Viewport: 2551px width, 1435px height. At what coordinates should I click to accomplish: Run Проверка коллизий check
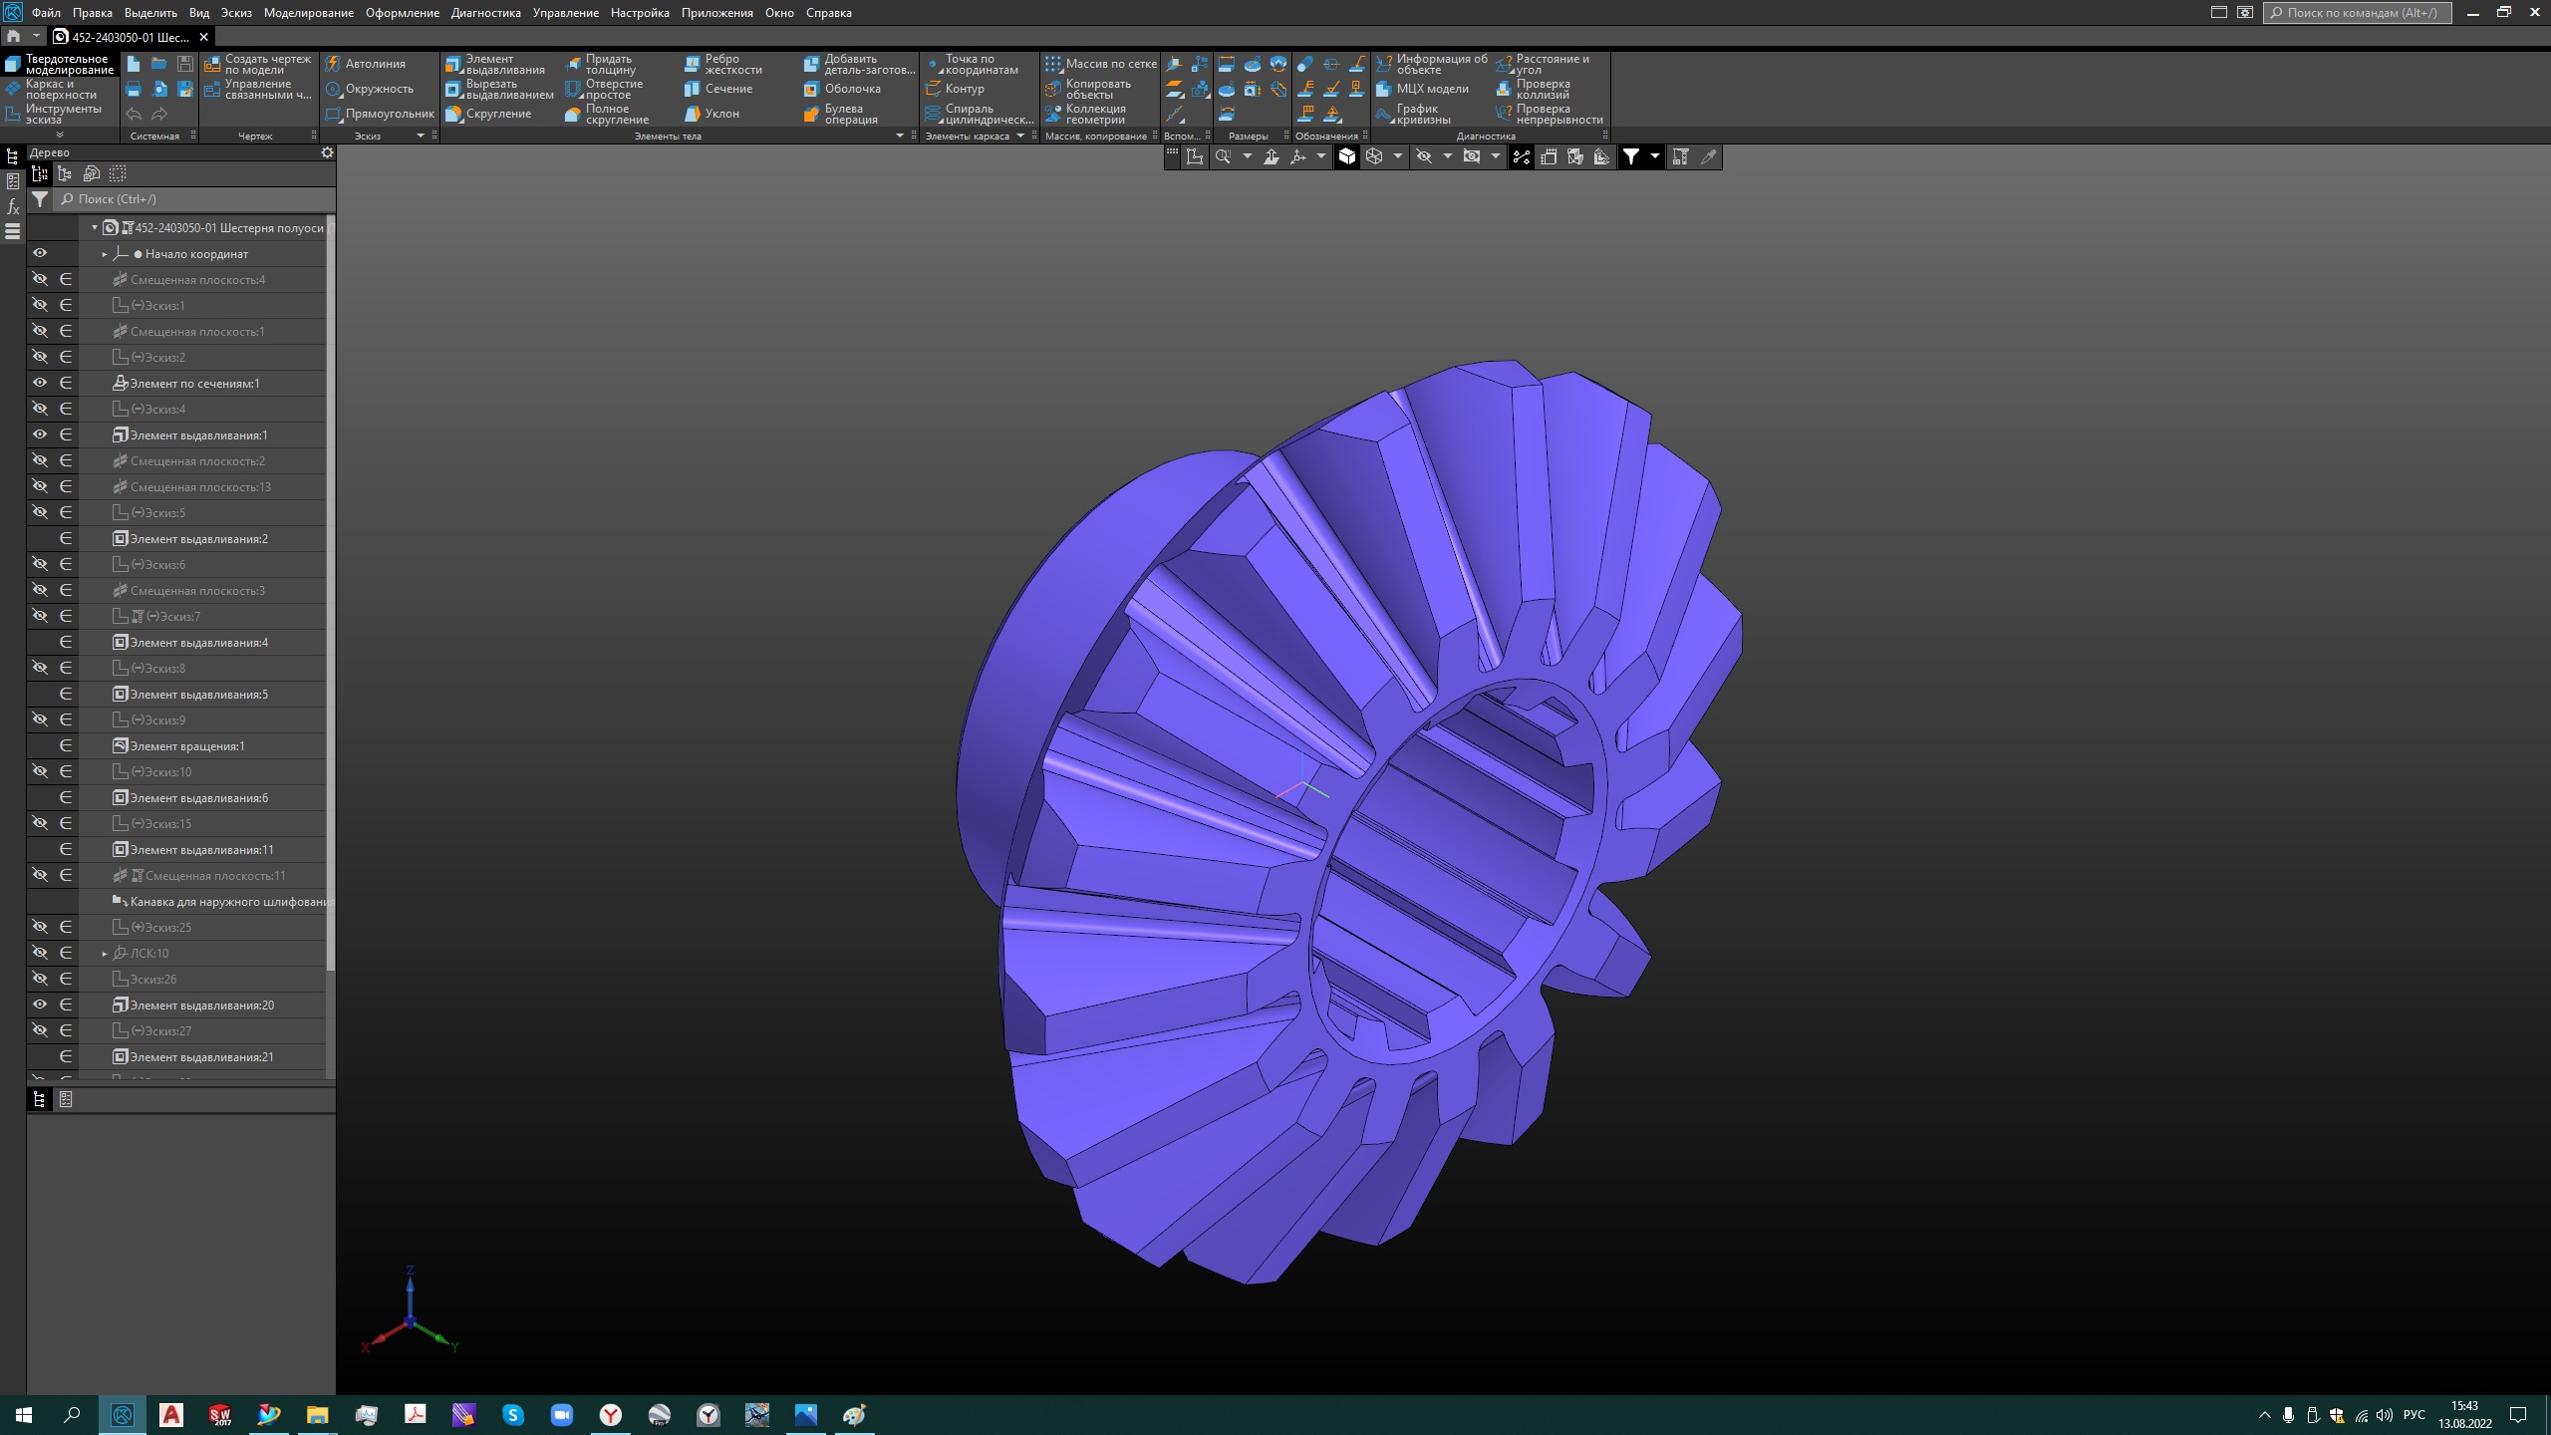(x=1545, y=89)
